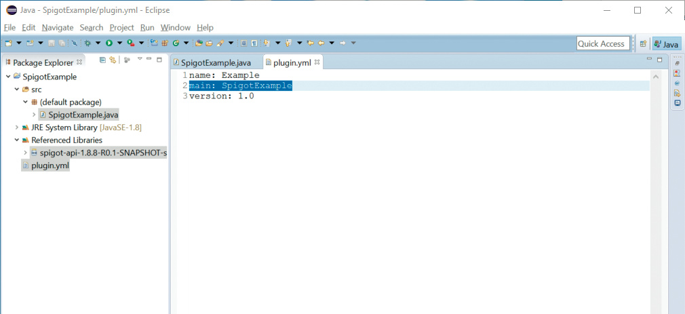The height and width of the screenshot is (314, 685).
Task: Click the Open Type icon
Action: pyautogui.click(x=199, y=43)
